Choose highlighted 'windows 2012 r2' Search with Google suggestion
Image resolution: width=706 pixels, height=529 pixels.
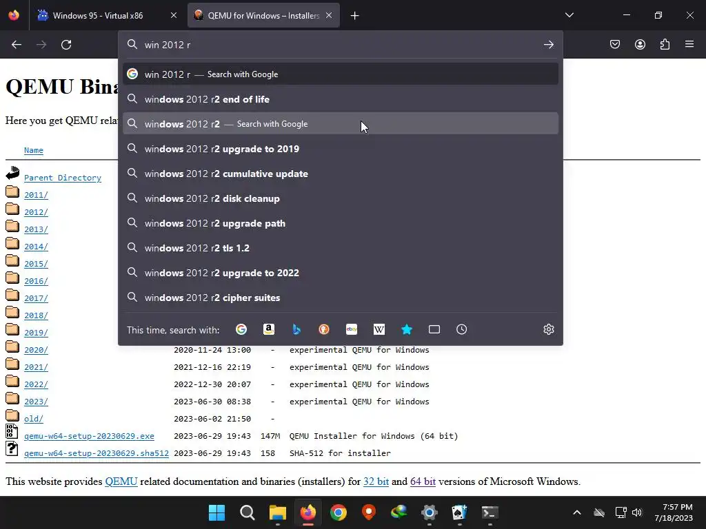click(341, 124)
